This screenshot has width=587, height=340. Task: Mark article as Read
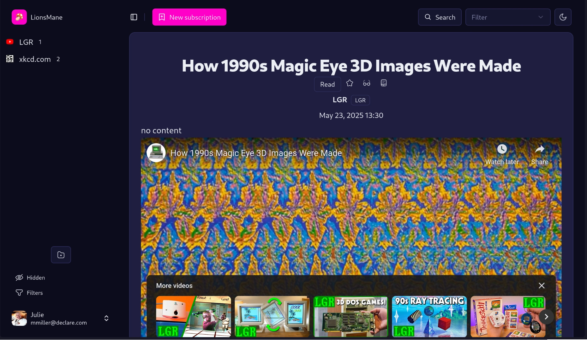(x=327, y=84)
